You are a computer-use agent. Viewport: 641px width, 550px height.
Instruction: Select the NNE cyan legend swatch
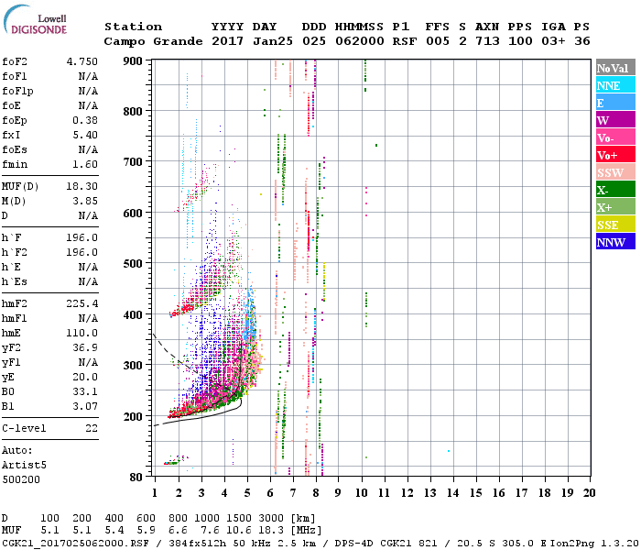click(615, 85)
